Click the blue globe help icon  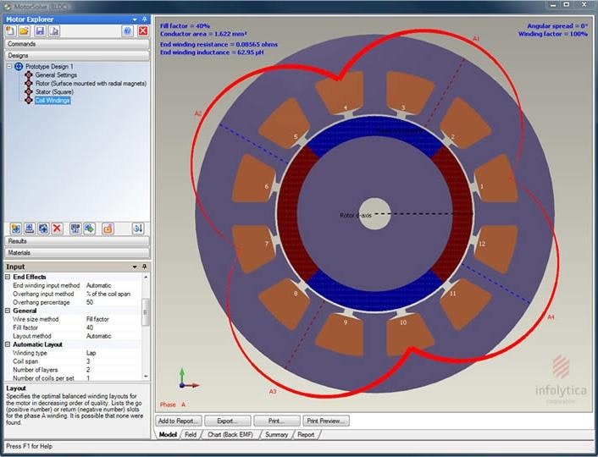click(127, 30)
